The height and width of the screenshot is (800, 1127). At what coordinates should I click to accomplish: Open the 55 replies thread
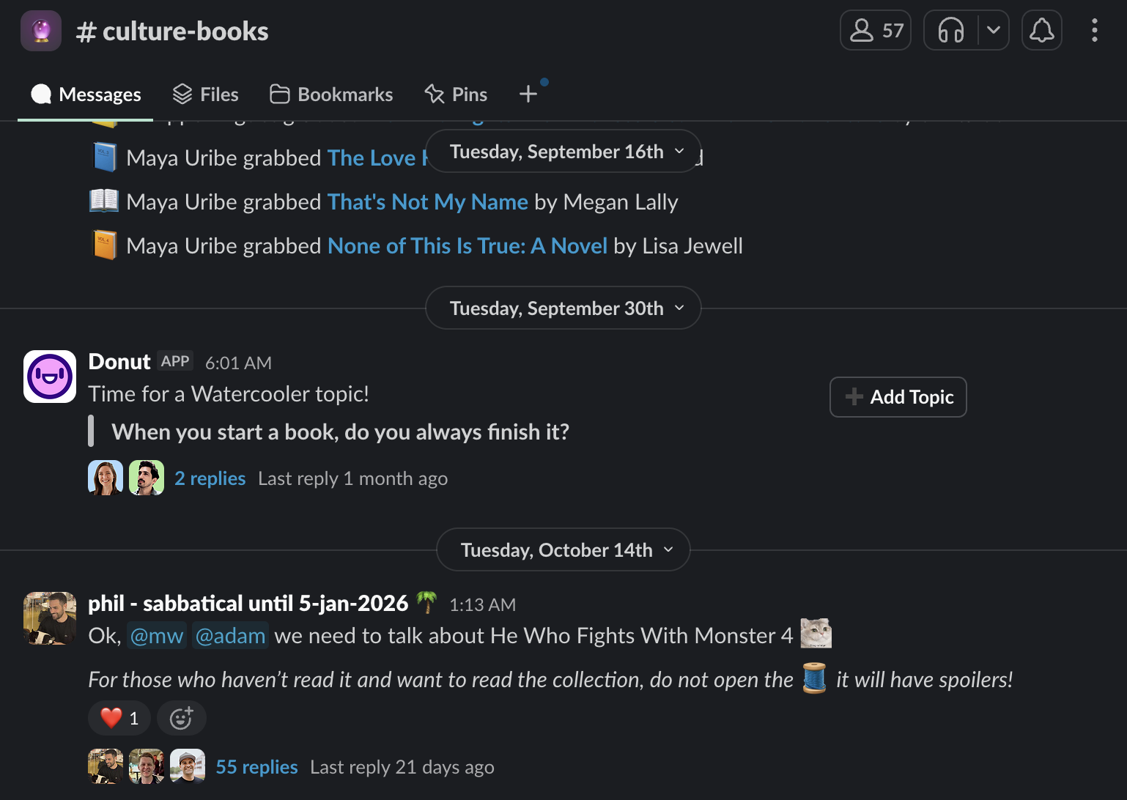(x=256, y=767)
